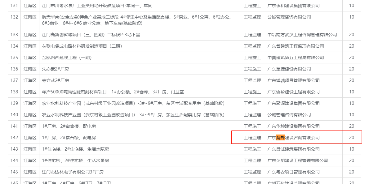Click 广东景诚建筑集团有限公司 cell

[293, 149]
